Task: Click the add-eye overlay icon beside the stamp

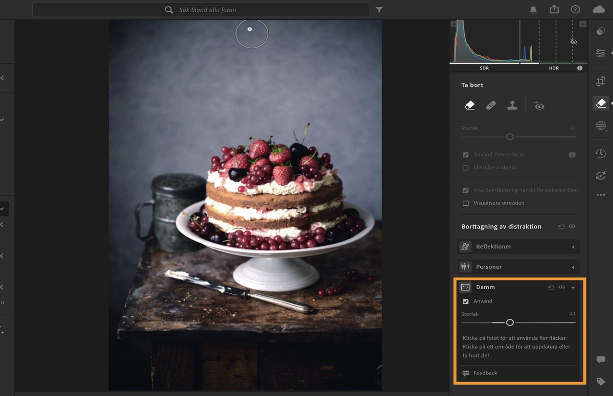Action: (539, 106)
